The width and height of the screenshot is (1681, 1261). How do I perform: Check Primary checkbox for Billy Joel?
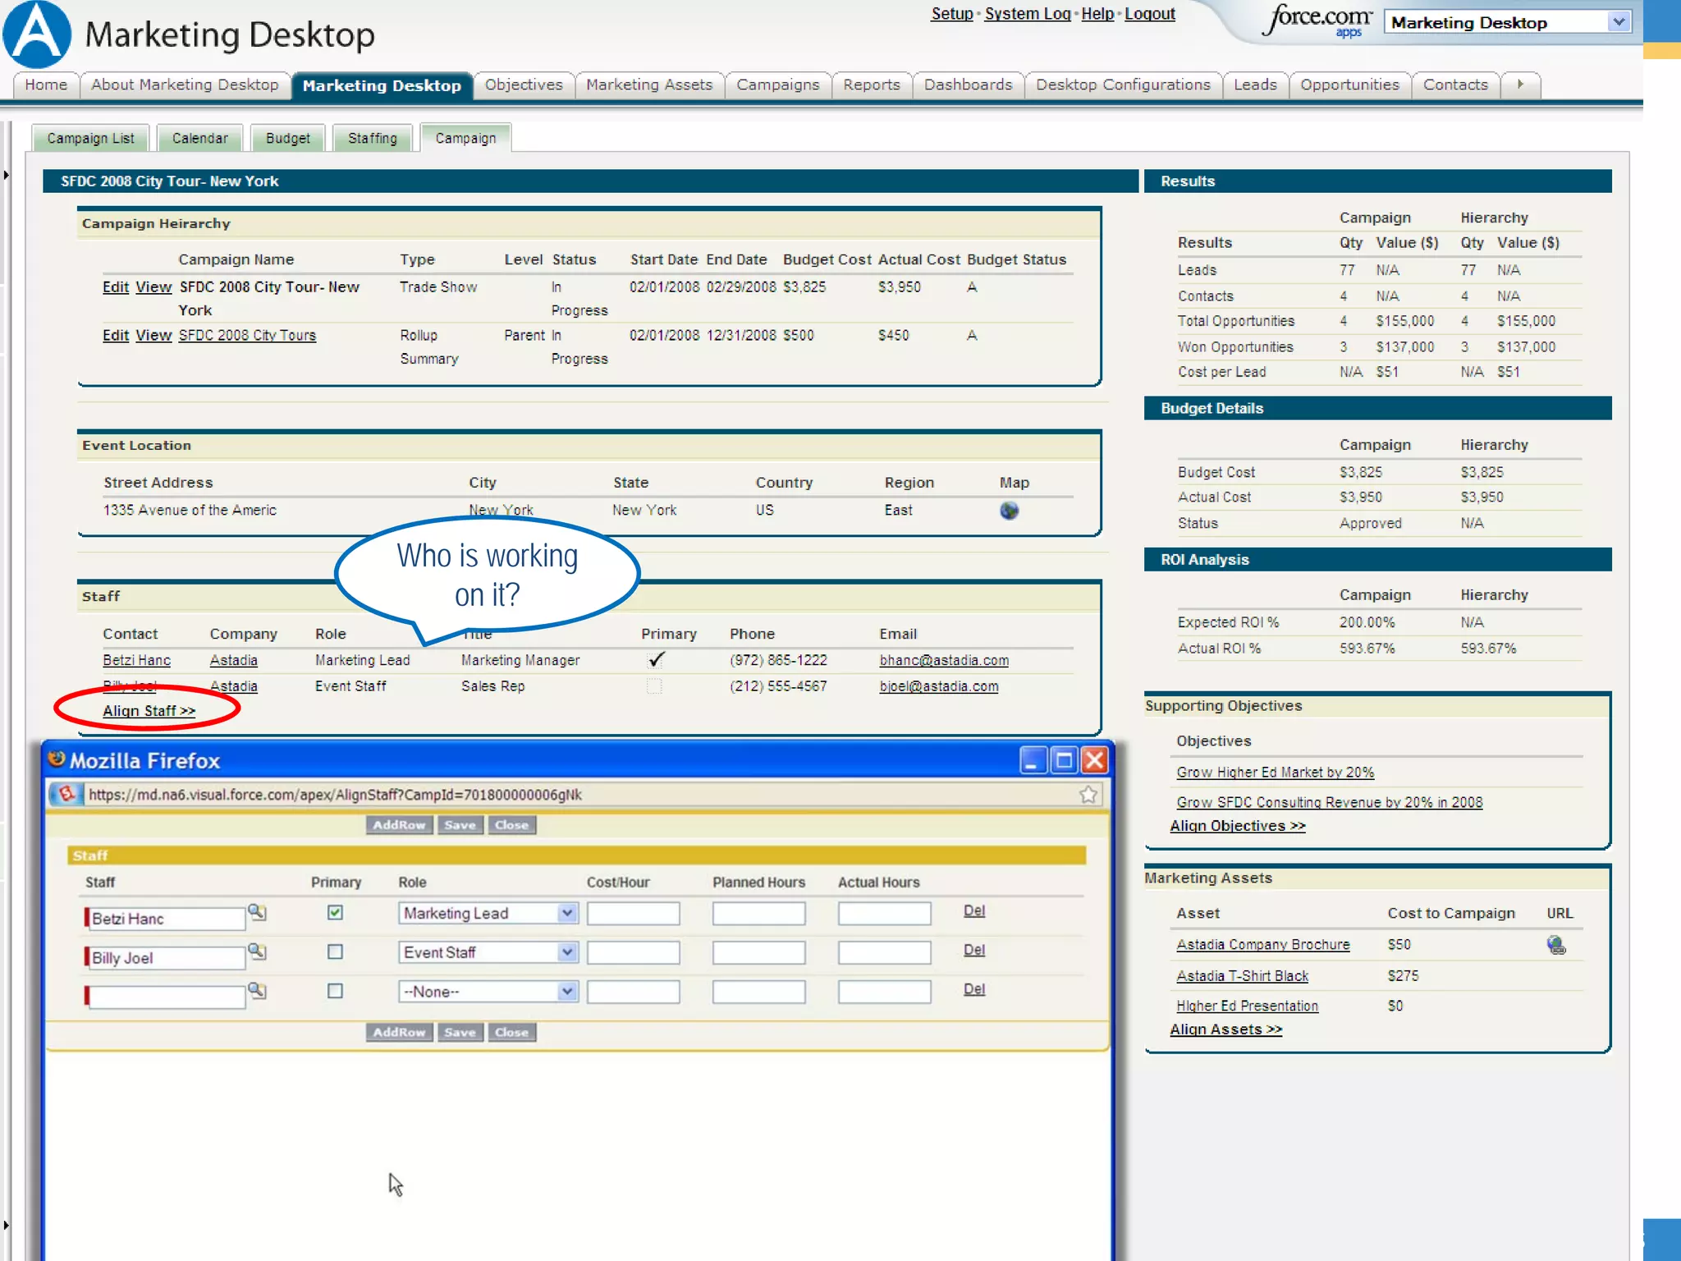point(335,952)
